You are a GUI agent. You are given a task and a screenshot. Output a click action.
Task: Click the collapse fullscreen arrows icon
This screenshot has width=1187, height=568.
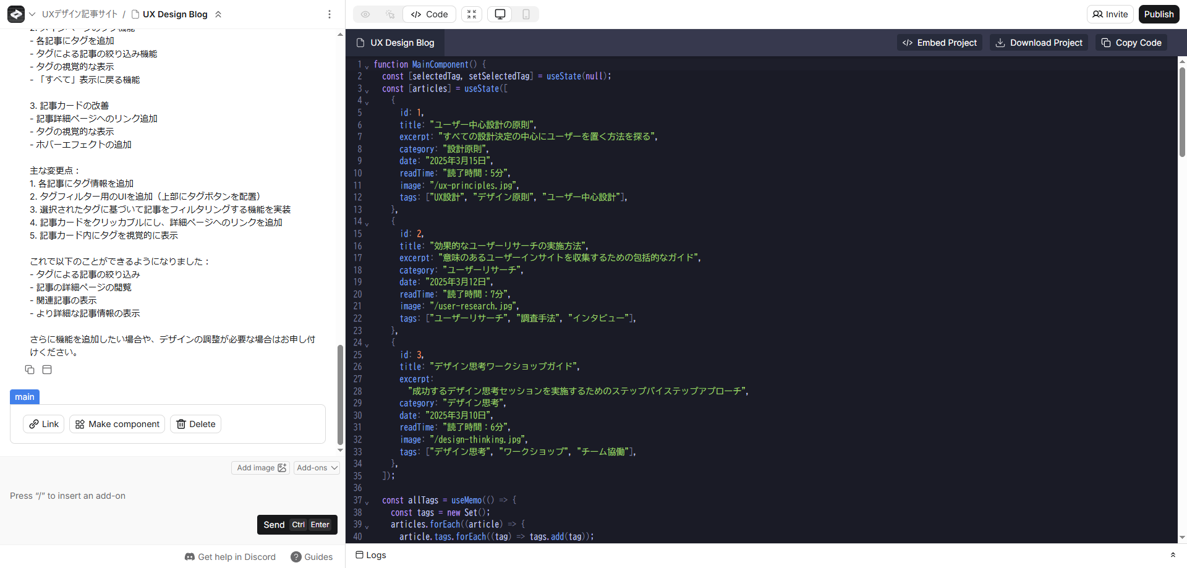tap(472, 14)
